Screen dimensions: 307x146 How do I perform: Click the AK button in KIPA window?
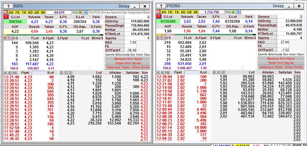click(11, 12)
